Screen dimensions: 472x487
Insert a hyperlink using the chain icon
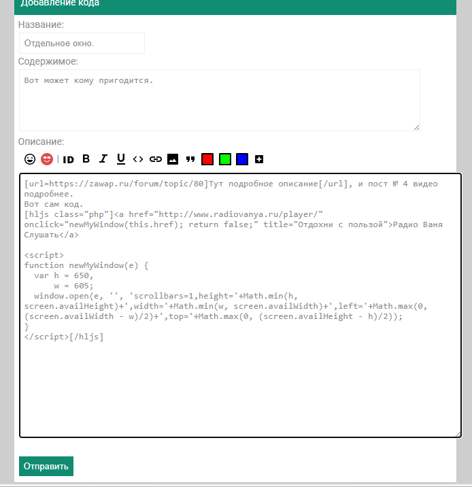pyautogui.click(x=156, y=159)
